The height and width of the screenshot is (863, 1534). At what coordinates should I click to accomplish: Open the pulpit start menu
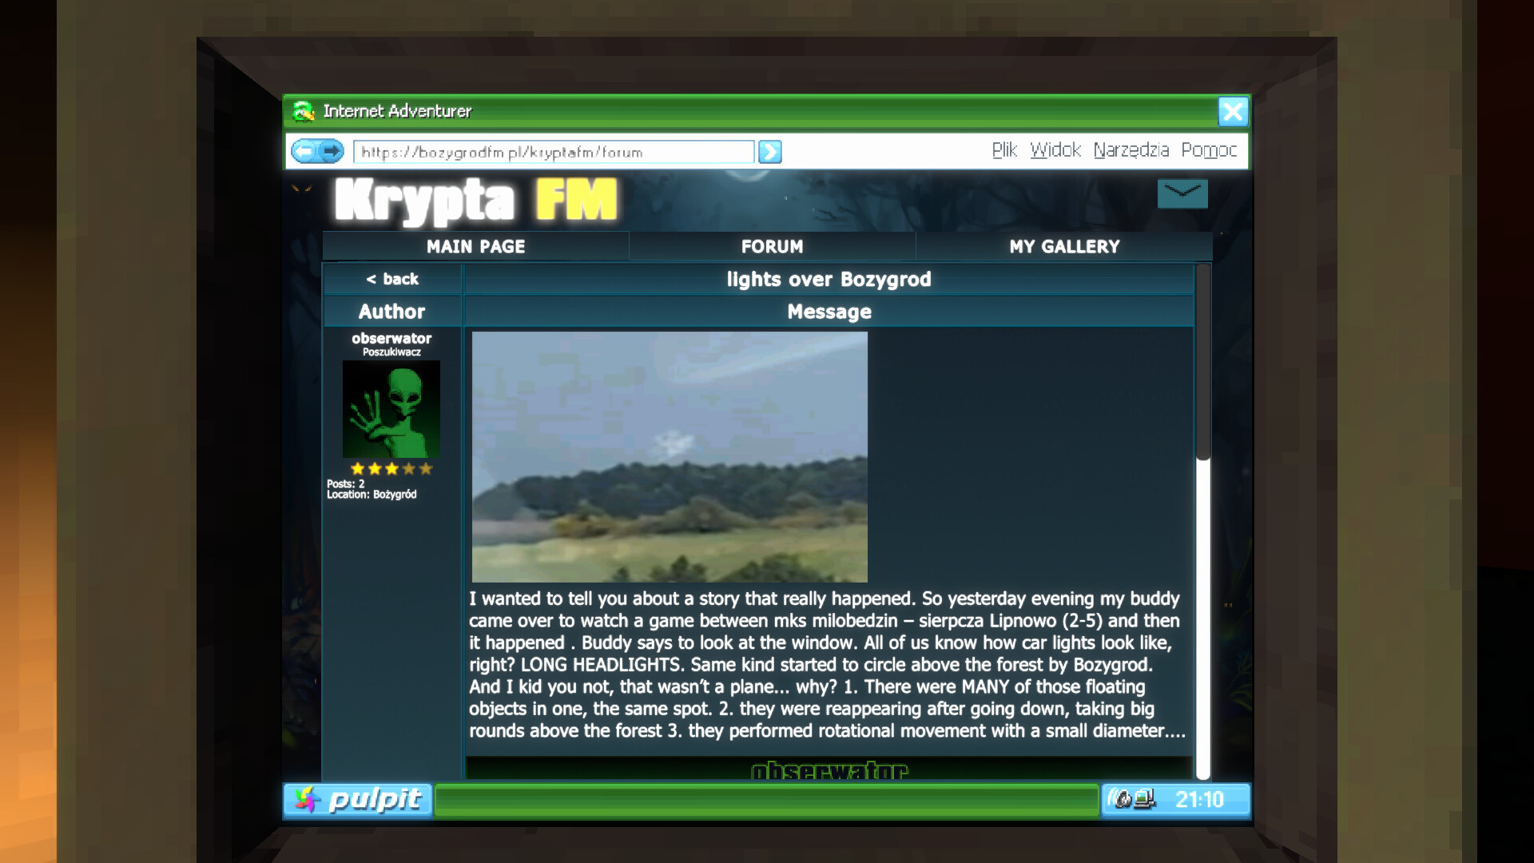(357, 800)
